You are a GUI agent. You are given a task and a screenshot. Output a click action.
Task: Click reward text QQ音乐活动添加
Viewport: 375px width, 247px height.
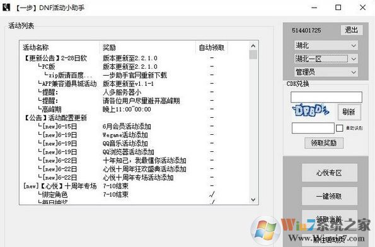click(x=125, y=143)
